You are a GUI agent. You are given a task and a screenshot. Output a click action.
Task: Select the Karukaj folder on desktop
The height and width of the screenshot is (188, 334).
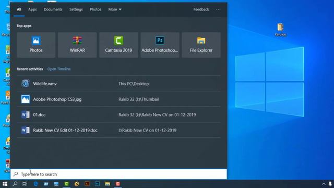tap(280, 30)
